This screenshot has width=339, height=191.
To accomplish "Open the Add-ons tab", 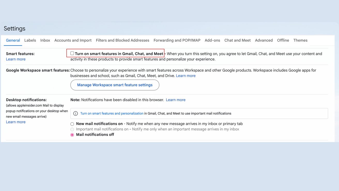I will tap(212, 40).
